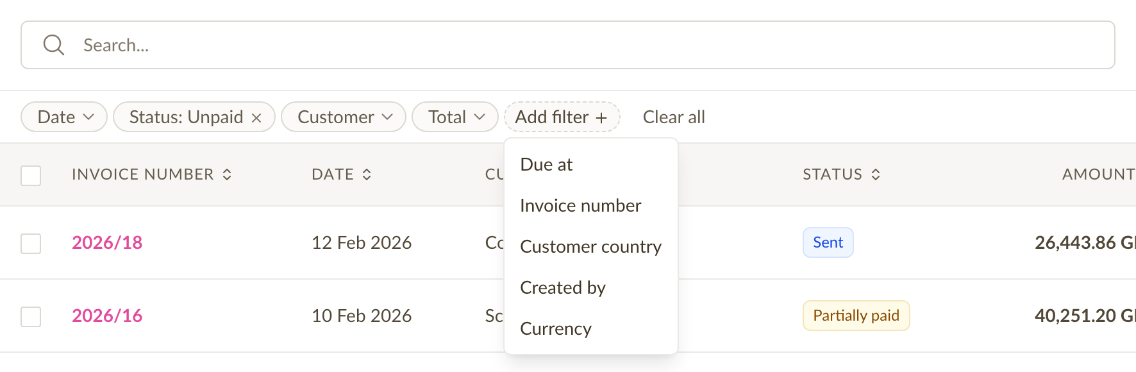Click Clear all filters
Viewport: 1136px width, 372px height.
tap(674, 117)
